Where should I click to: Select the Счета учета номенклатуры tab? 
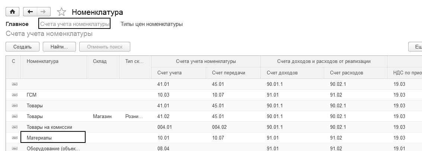click(x=74, y=24)
